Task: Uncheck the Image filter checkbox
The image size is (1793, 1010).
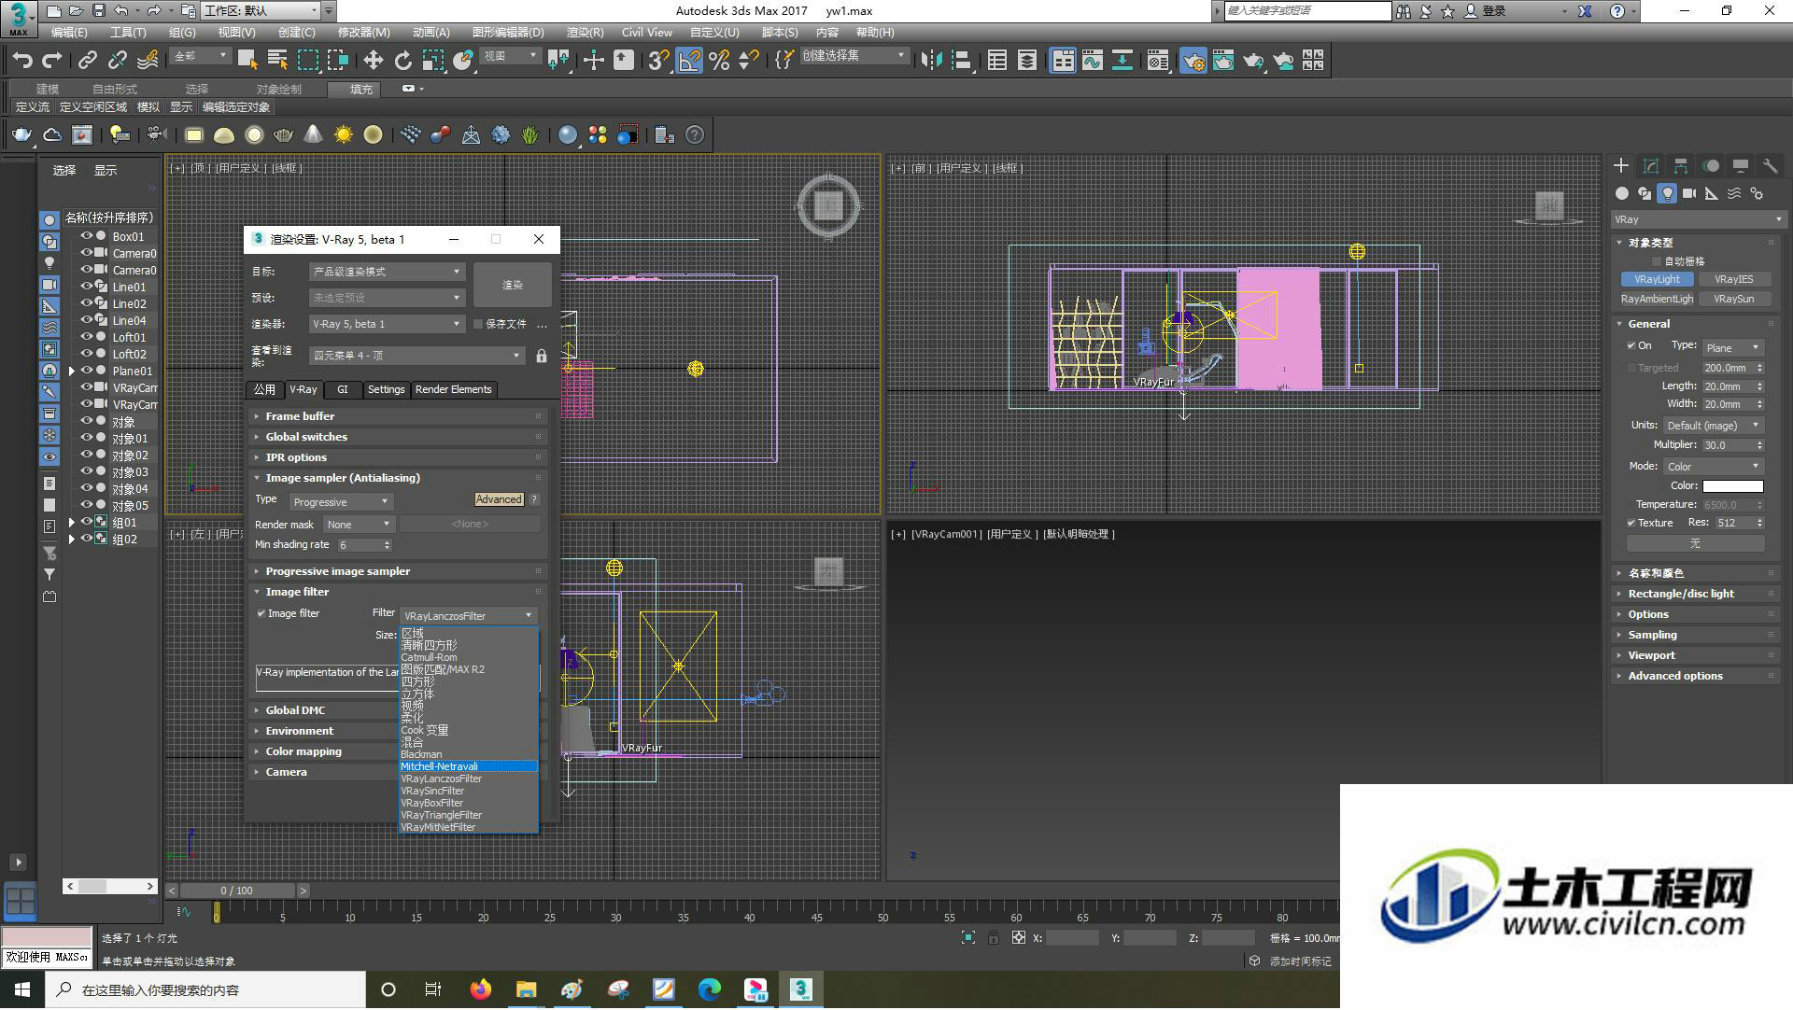Action: click(261, 614)
